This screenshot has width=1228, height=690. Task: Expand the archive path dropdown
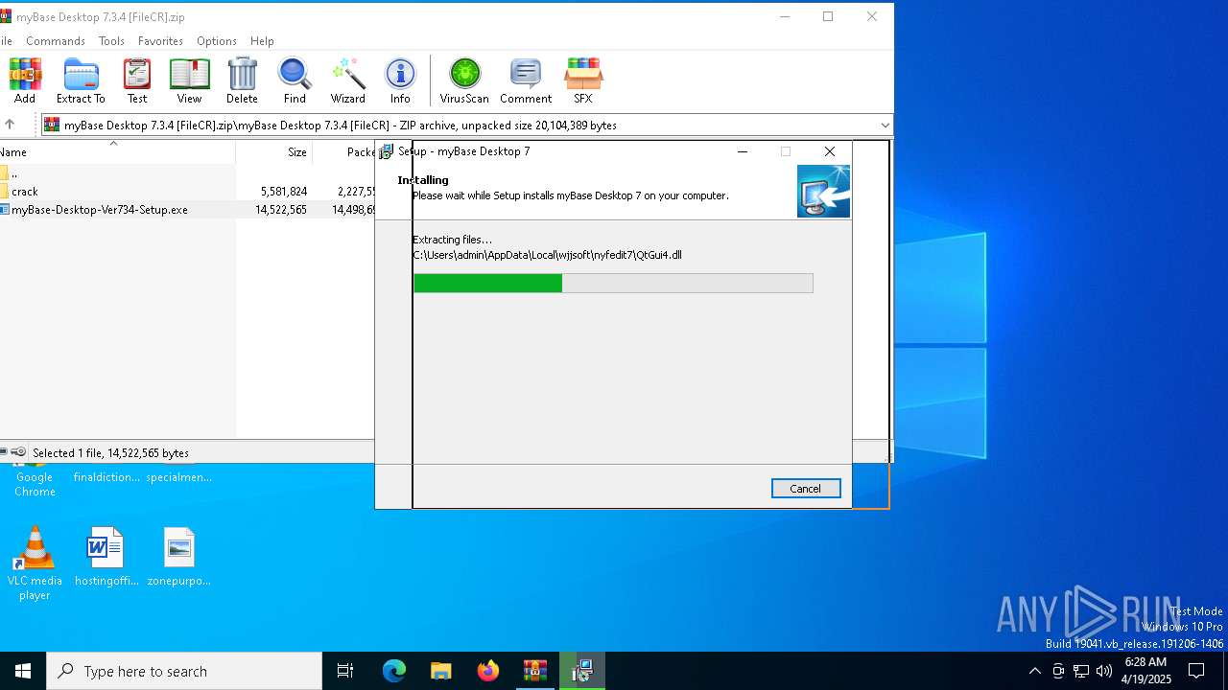885,126
